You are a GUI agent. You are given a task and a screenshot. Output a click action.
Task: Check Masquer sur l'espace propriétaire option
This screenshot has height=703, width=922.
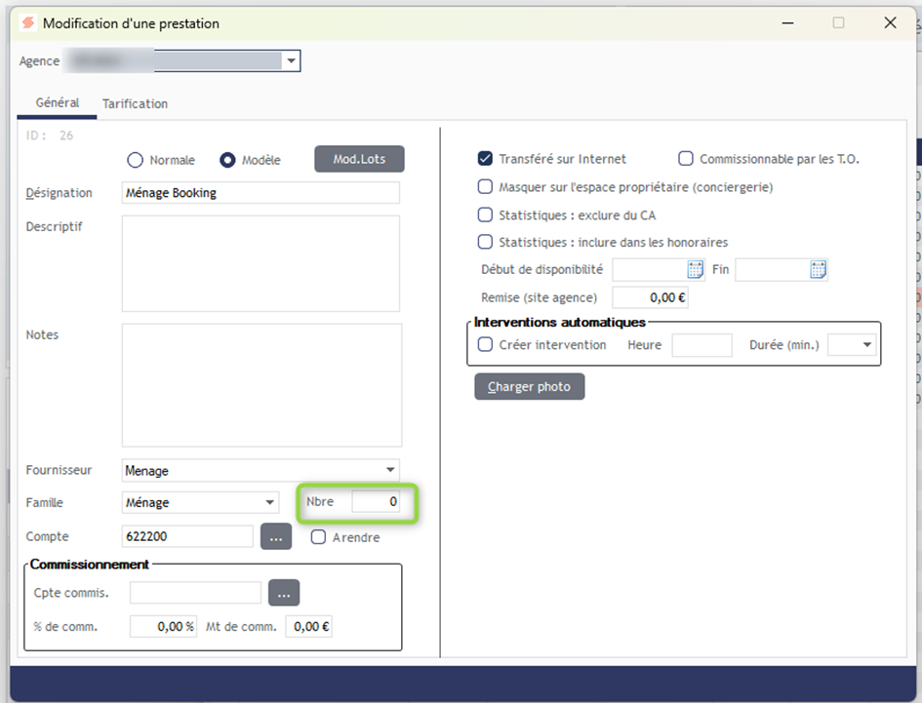(x=485, y=186)
